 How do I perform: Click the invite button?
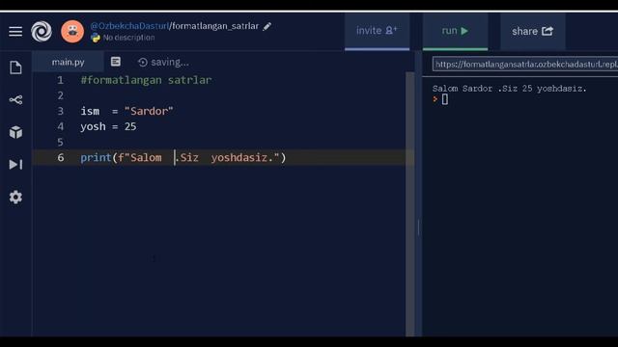point(377,31)
